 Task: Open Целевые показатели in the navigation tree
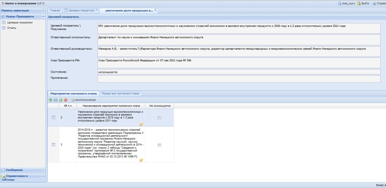coord(20,22)
